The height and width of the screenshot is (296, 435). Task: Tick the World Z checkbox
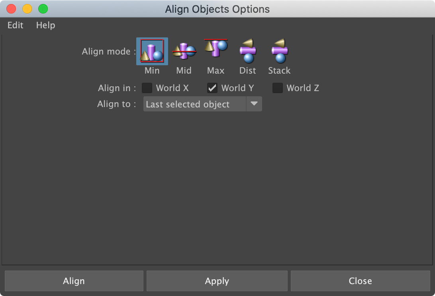(x=278, y=88)
